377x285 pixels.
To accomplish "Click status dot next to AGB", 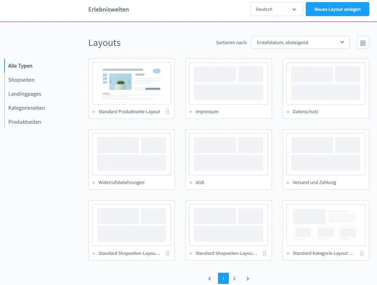I will [x=191, y=183].
